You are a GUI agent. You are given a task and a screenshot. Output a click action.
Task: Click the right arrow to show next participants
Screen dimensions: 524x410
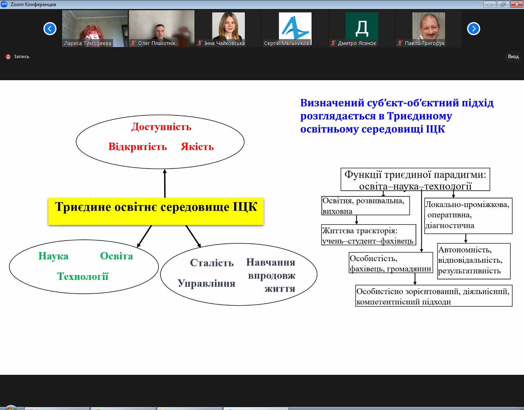coord(474,29)
